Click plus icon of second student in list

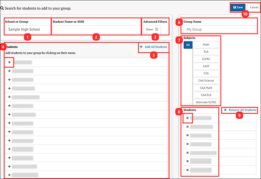click(x=9, y=71)
